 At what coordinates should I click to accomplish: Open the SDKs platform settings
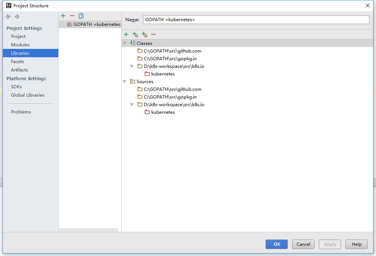coord(16,87)
